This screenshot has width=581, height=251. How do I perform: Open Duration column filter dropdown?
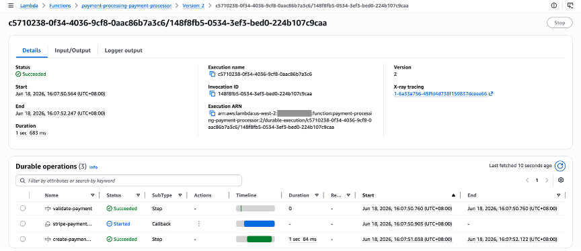(317, 195)
